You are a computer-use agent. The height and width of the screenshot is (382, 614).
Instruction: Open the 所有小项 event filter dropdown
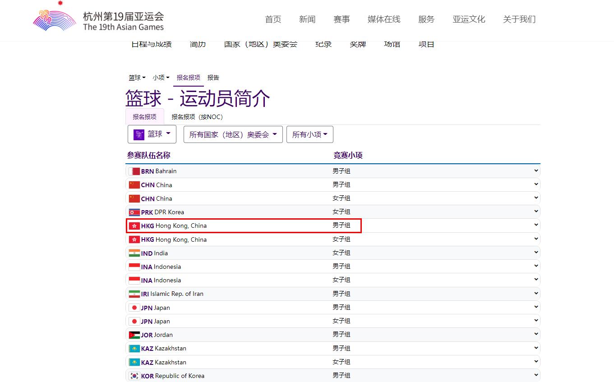[310, 134]
